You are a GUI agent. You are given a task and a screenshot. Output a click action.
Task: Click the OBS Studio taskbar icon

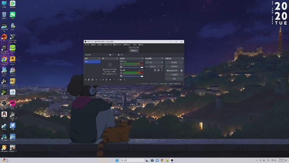[172, 160]
